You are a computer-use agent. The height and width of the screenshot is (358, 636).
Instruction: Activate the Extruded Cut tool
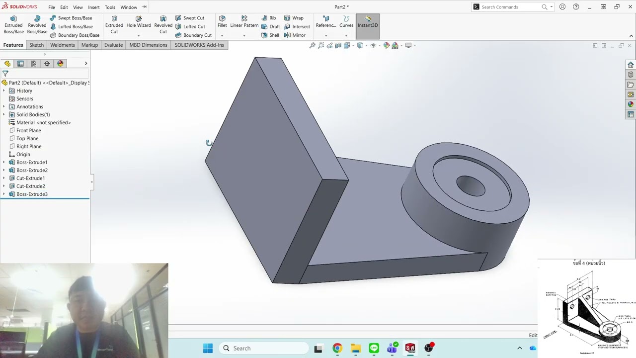click(x=114, y=25)
